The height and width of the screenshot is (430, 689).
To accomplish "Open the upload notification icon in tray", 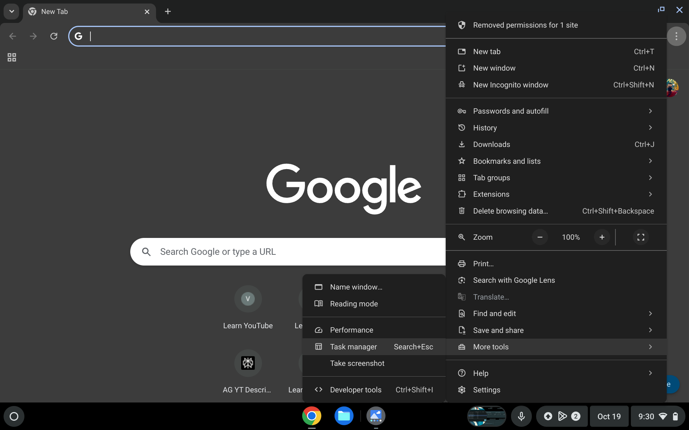I will (548, 416).
